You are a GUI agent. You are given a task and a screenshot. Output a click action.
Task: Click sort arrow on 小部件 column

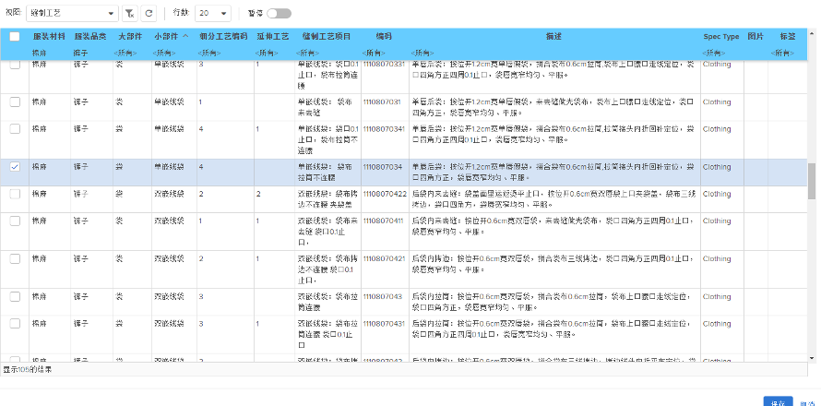tap(186, 37)
